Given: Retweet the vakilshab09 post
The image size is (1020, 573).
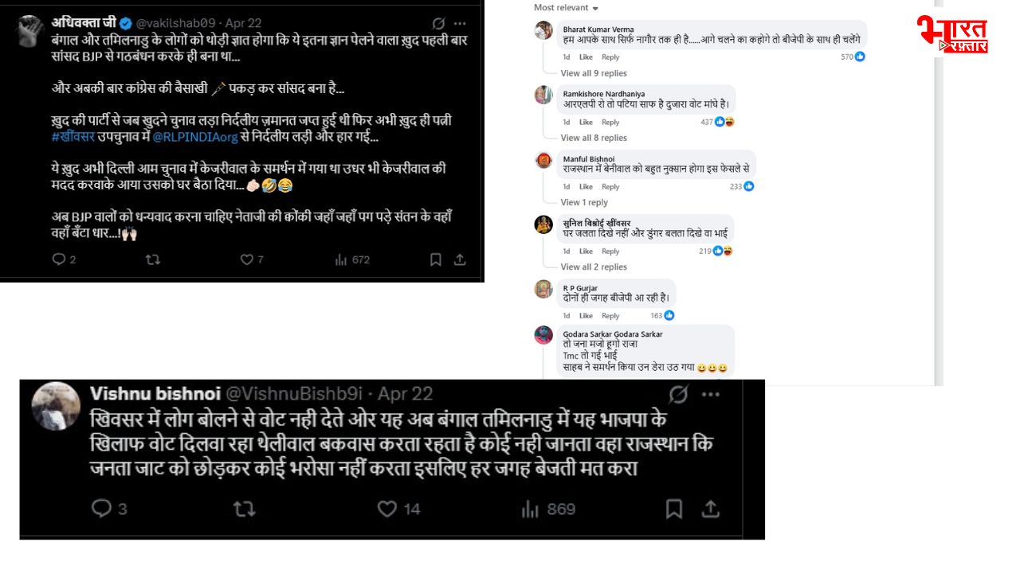Looking at the screenshot, I should point(153,259).
